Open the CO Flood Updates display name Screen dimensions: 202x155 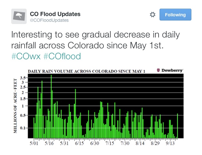55,14
